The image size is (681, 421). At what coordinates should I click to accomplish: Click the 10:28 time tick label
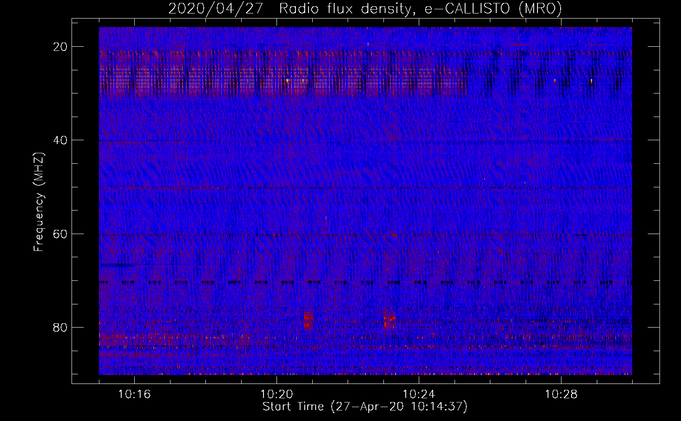point(561,394)
